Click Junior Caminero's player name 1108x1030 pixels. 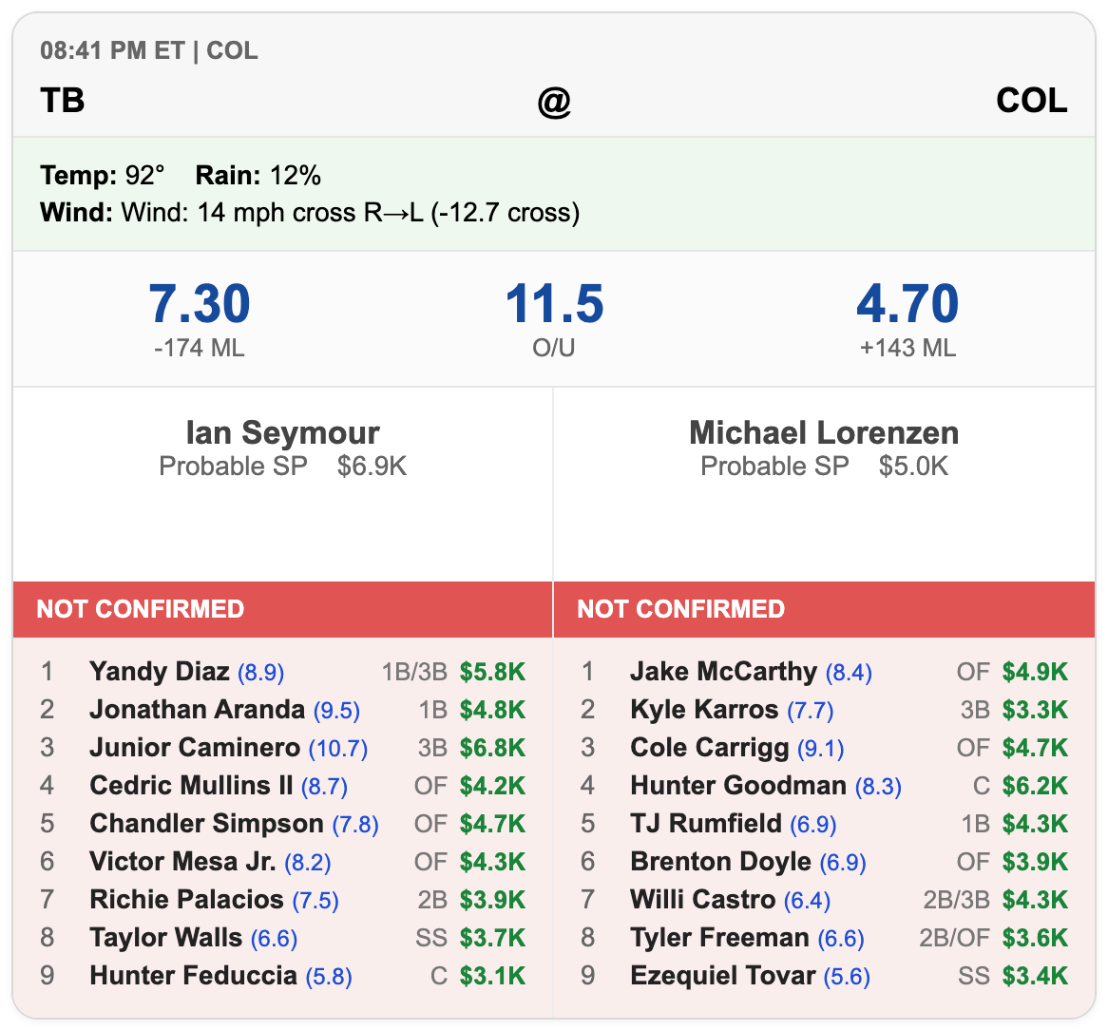195,748
